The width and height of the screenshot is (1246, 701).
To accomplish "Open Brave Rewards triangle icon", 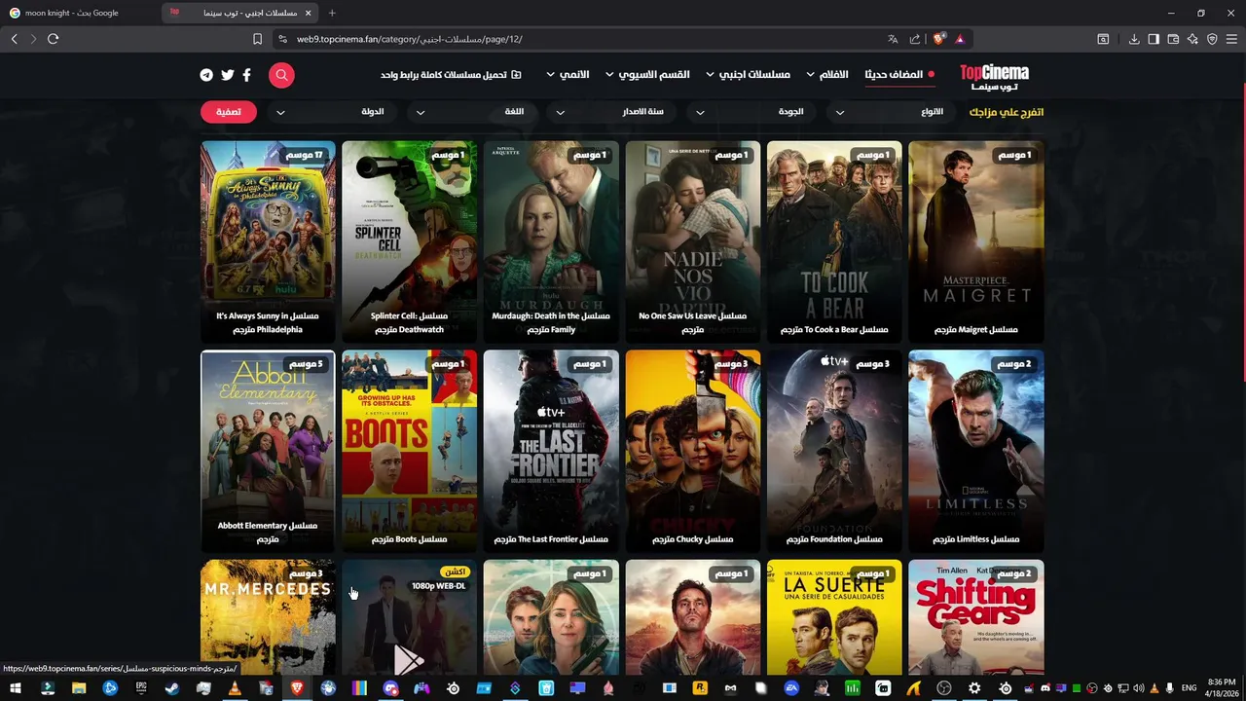I will 960,39.
